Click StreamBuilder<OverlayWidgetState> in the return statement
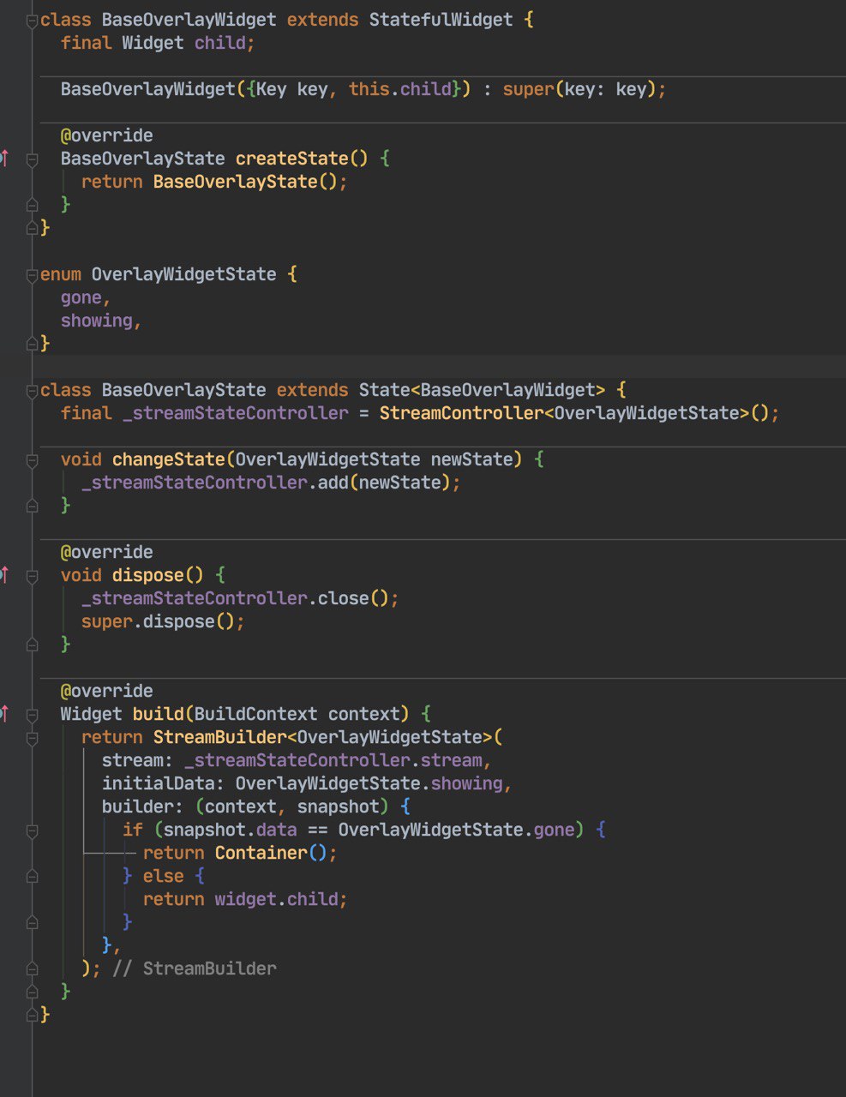Screen dimensions: 846x1097 (x=322, y=737)
